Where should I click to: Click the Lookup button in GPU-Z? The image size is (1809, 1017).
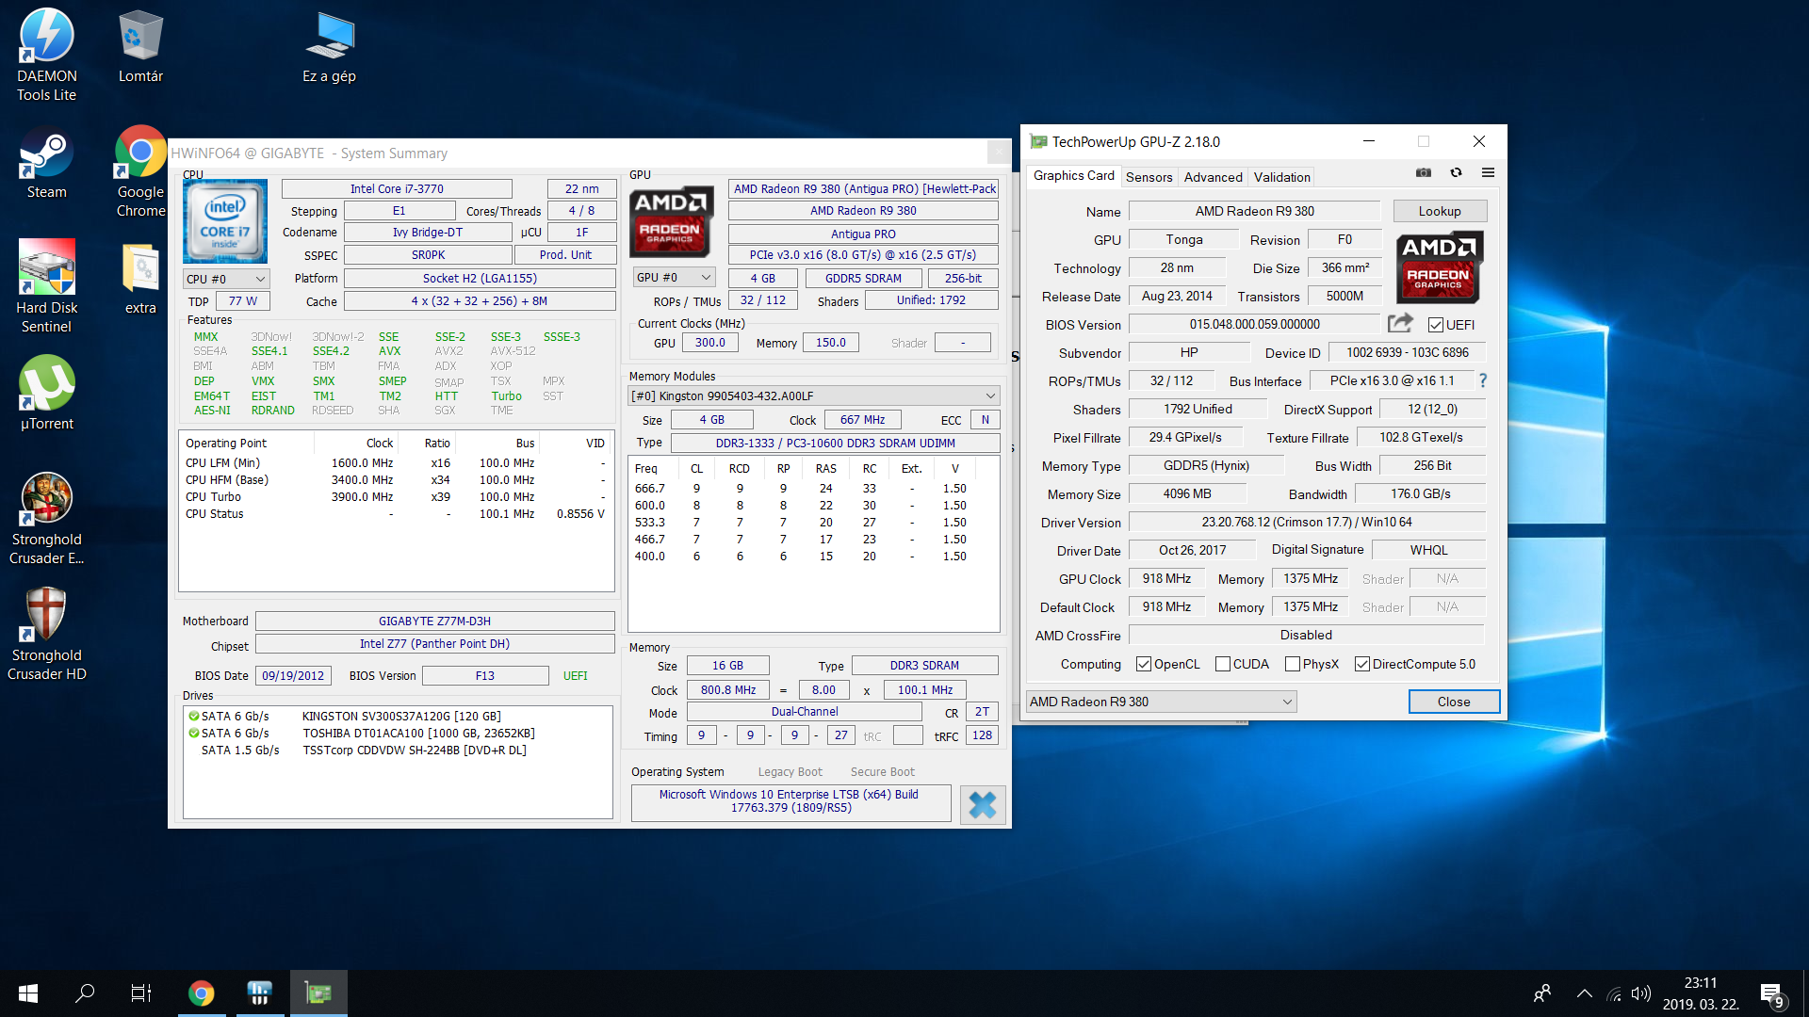click(1440, 211)
